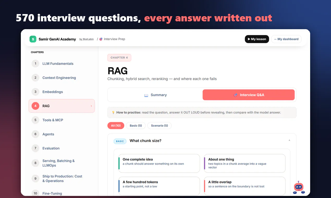Image resolution: width=331 pixels, height=198 pixels.
Task: Open the LLM Fundamentals chapter
Action: click(x=62, y=64)
